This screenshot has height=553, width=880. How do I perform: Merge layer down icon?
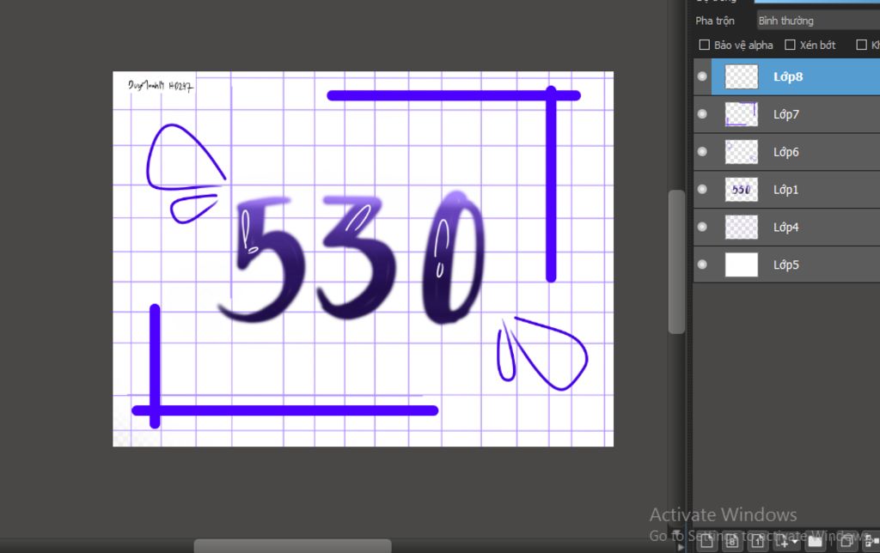point(871,541)
